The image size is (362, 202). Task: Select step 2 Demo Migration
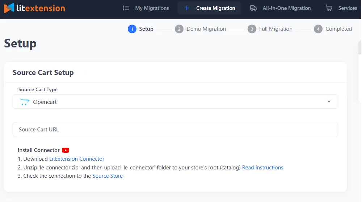[201, 29]
